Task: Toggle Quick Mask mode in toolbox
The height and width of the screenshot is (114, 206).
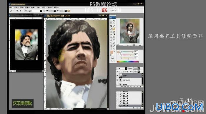Action: click(x=113, y=58)
